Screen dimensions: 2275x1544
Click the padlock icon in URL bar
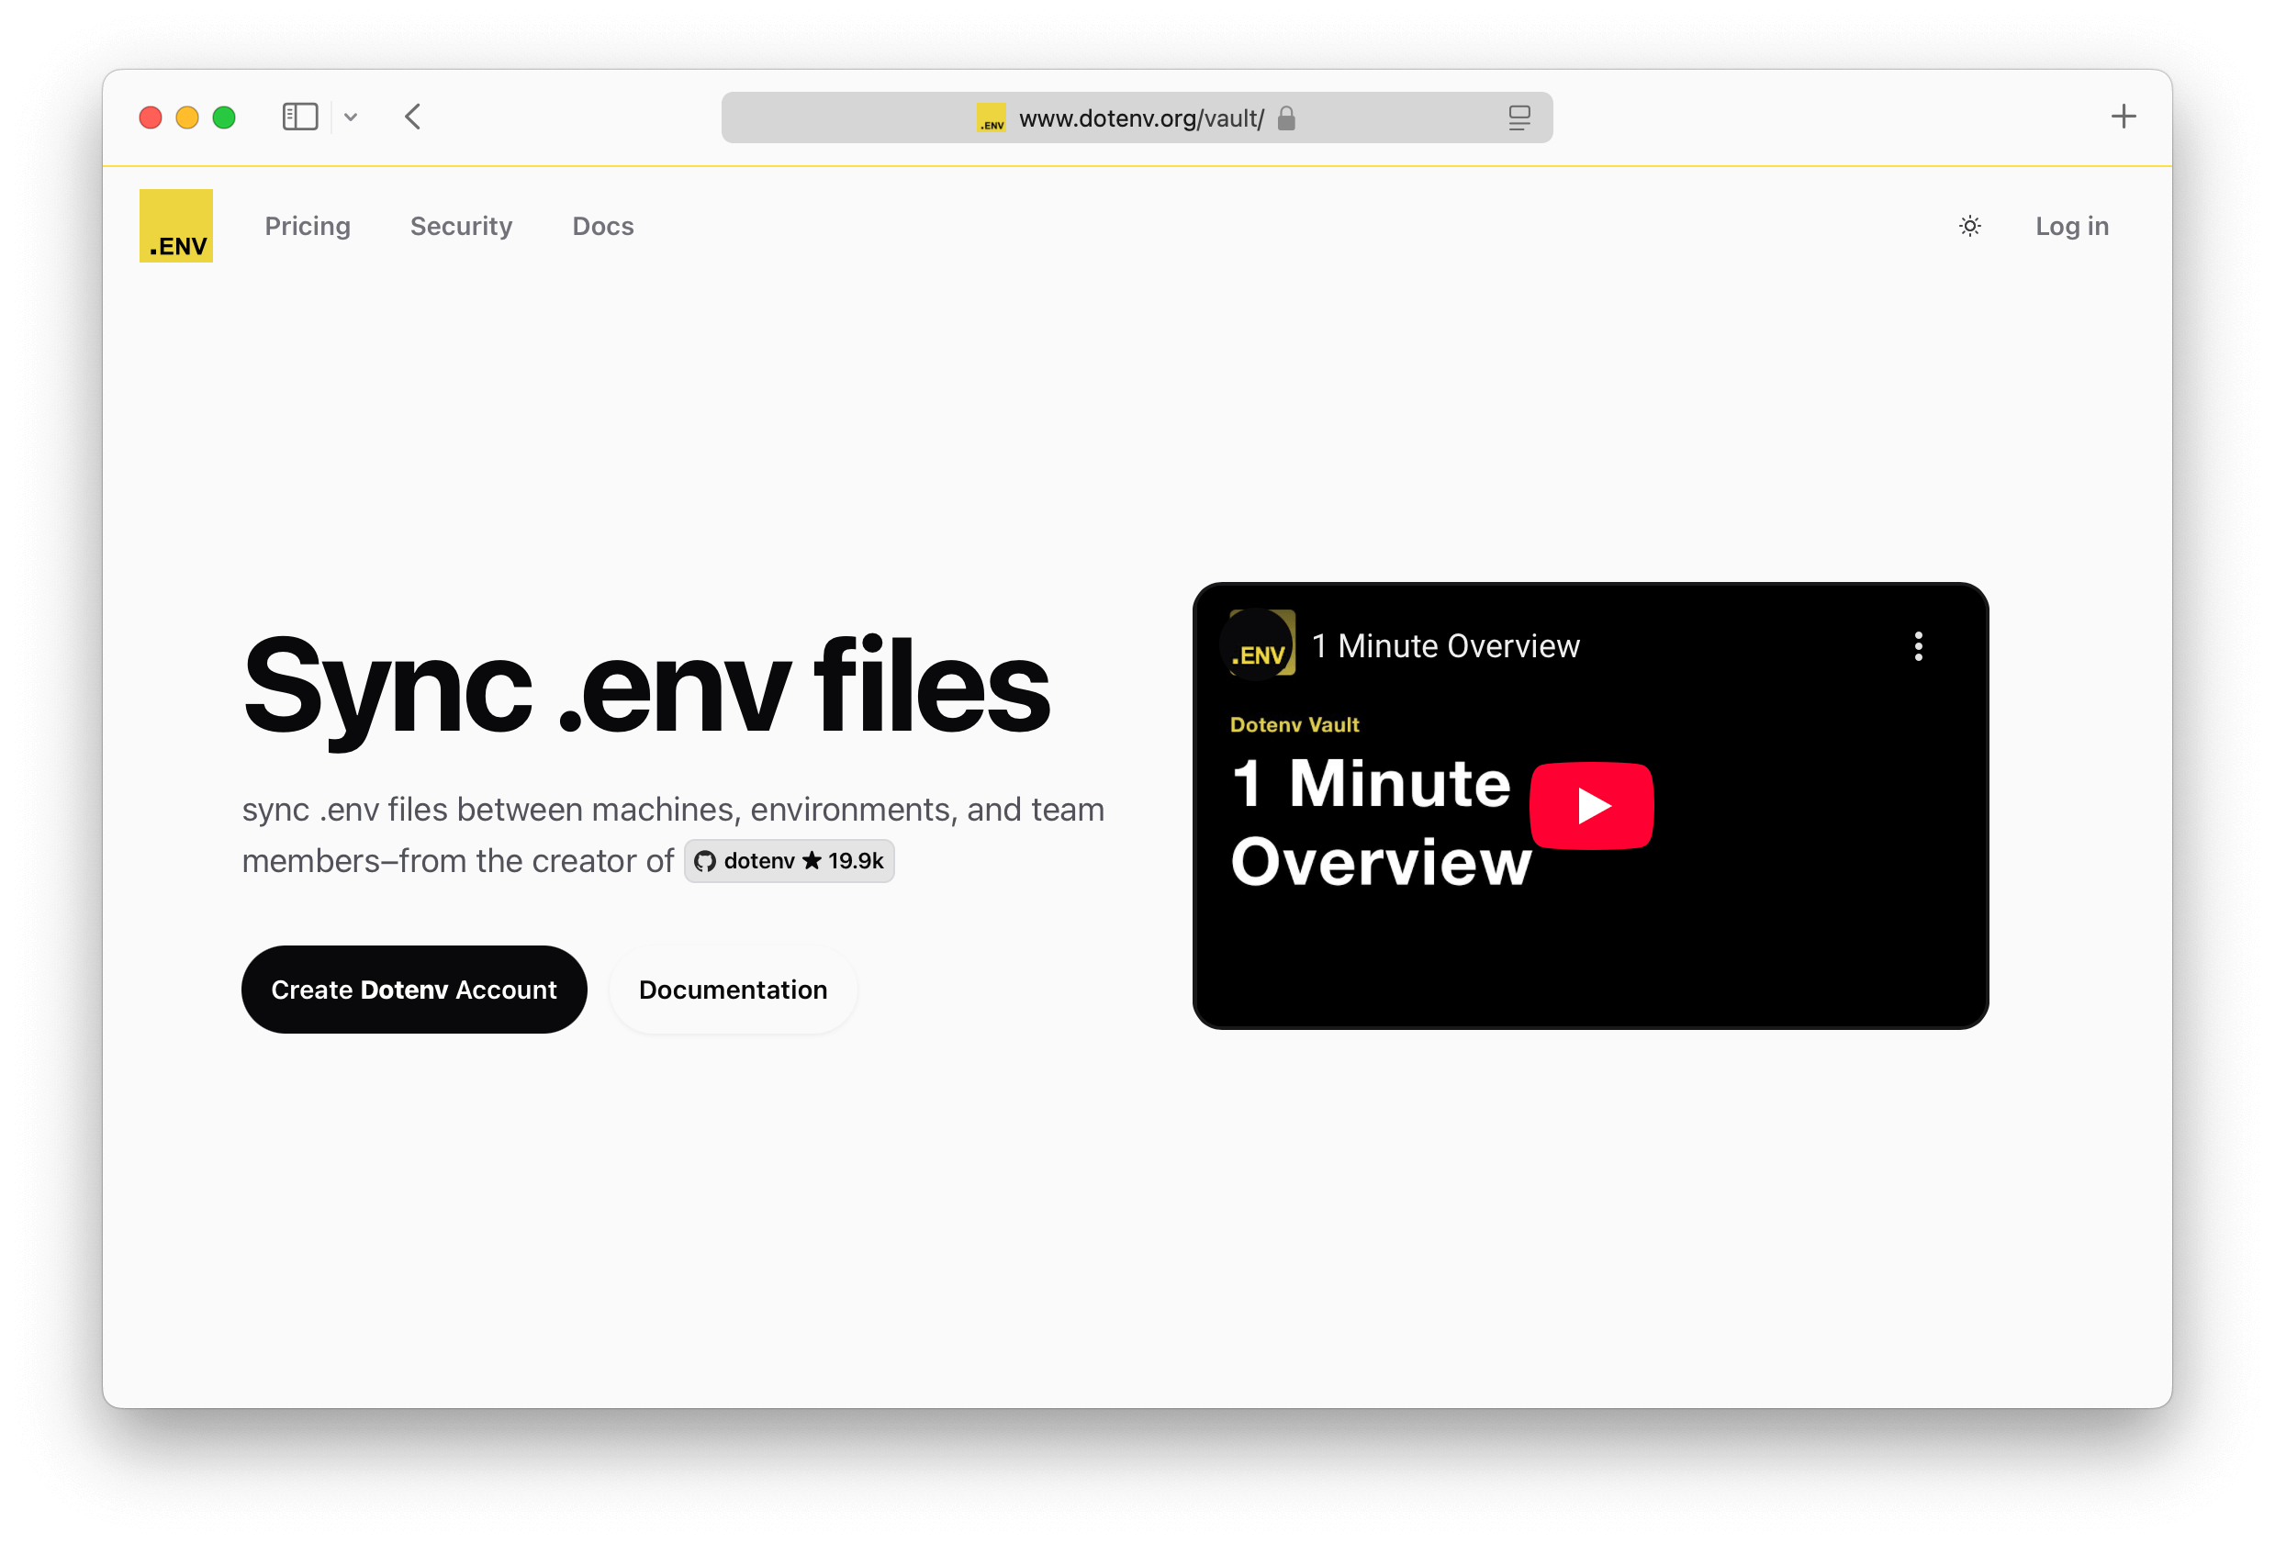click(1286, 118)
